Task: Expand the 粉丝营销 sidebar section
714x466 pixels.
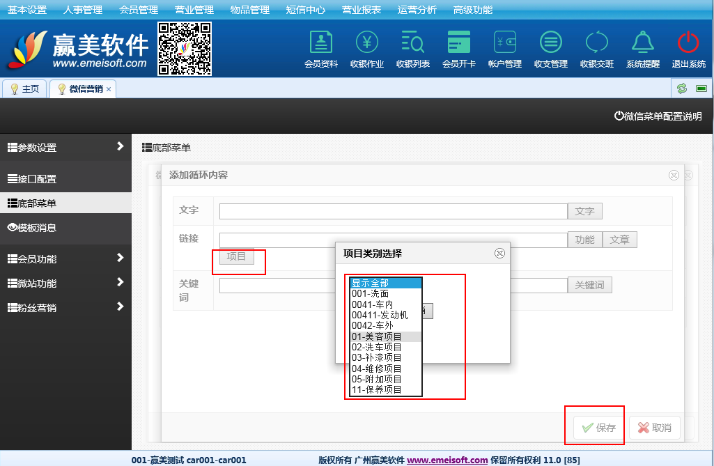Action: coord(65,307)
